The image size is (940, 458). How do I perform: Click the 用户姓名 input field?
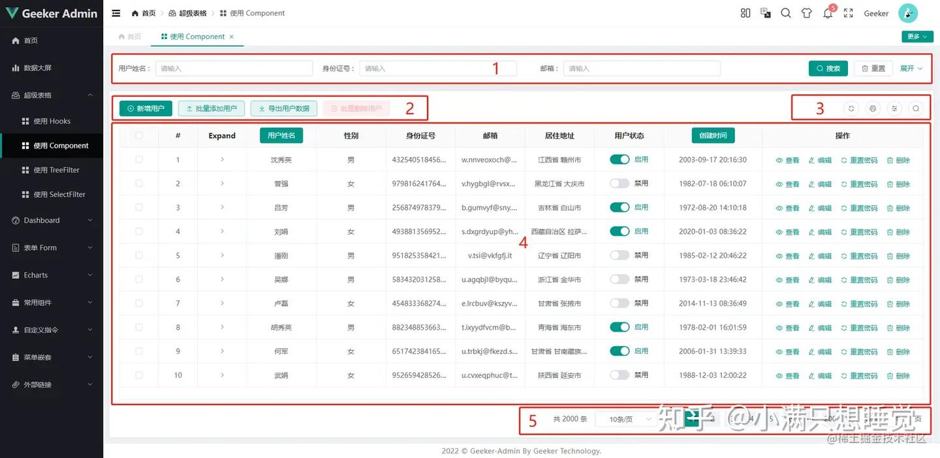pos(234,68)
